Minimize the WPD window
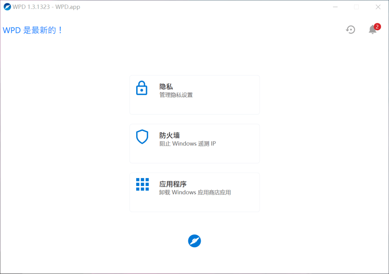Screen dimensions: 389x274 point(335,7)
